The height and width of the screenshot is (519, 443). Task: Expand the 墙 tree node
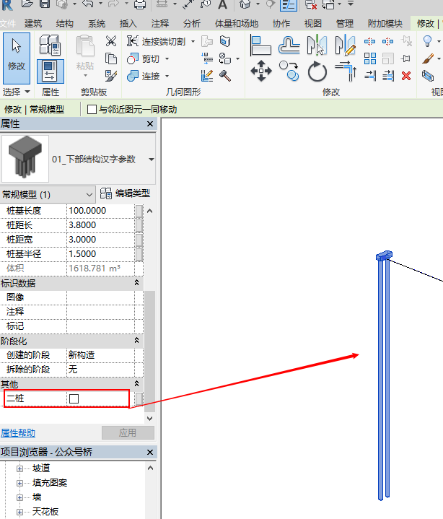coord(20,497)
